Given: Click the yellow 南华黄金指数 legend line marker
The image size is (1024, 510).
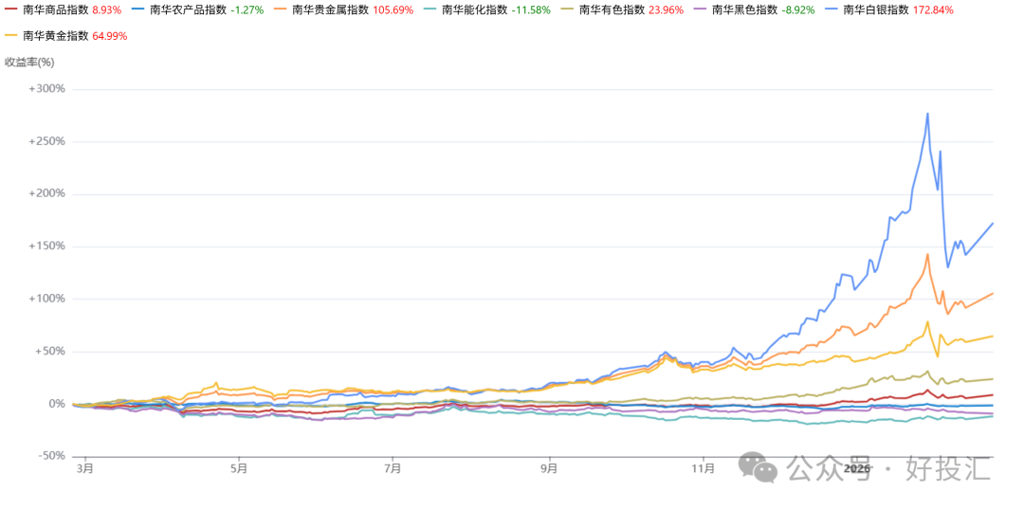Looking at the screenshot, I should 11,36.
